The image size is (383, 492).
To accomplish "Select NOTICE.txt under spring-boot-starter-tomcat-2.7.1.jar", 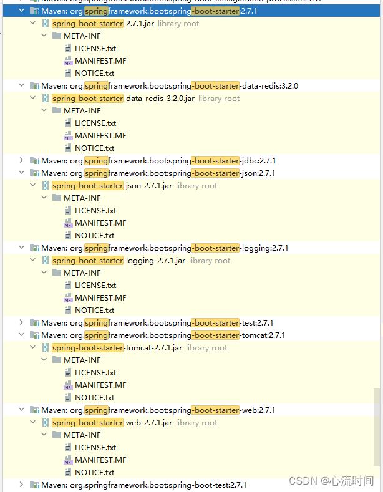I will (x=94, y=398).
